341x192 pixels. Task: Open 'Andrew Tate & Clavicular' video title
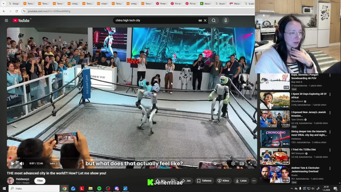pyautogui.click(x=305, y=170)
